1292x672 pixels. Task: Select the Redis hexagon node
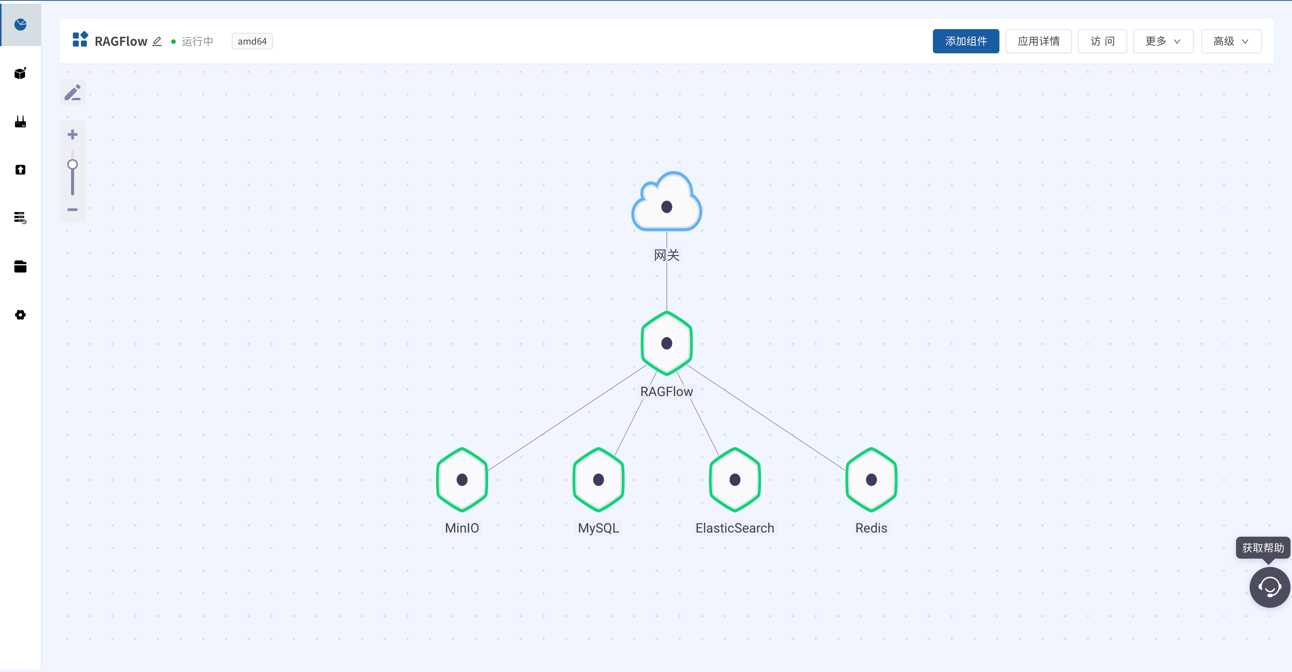(x=871, y=479)
